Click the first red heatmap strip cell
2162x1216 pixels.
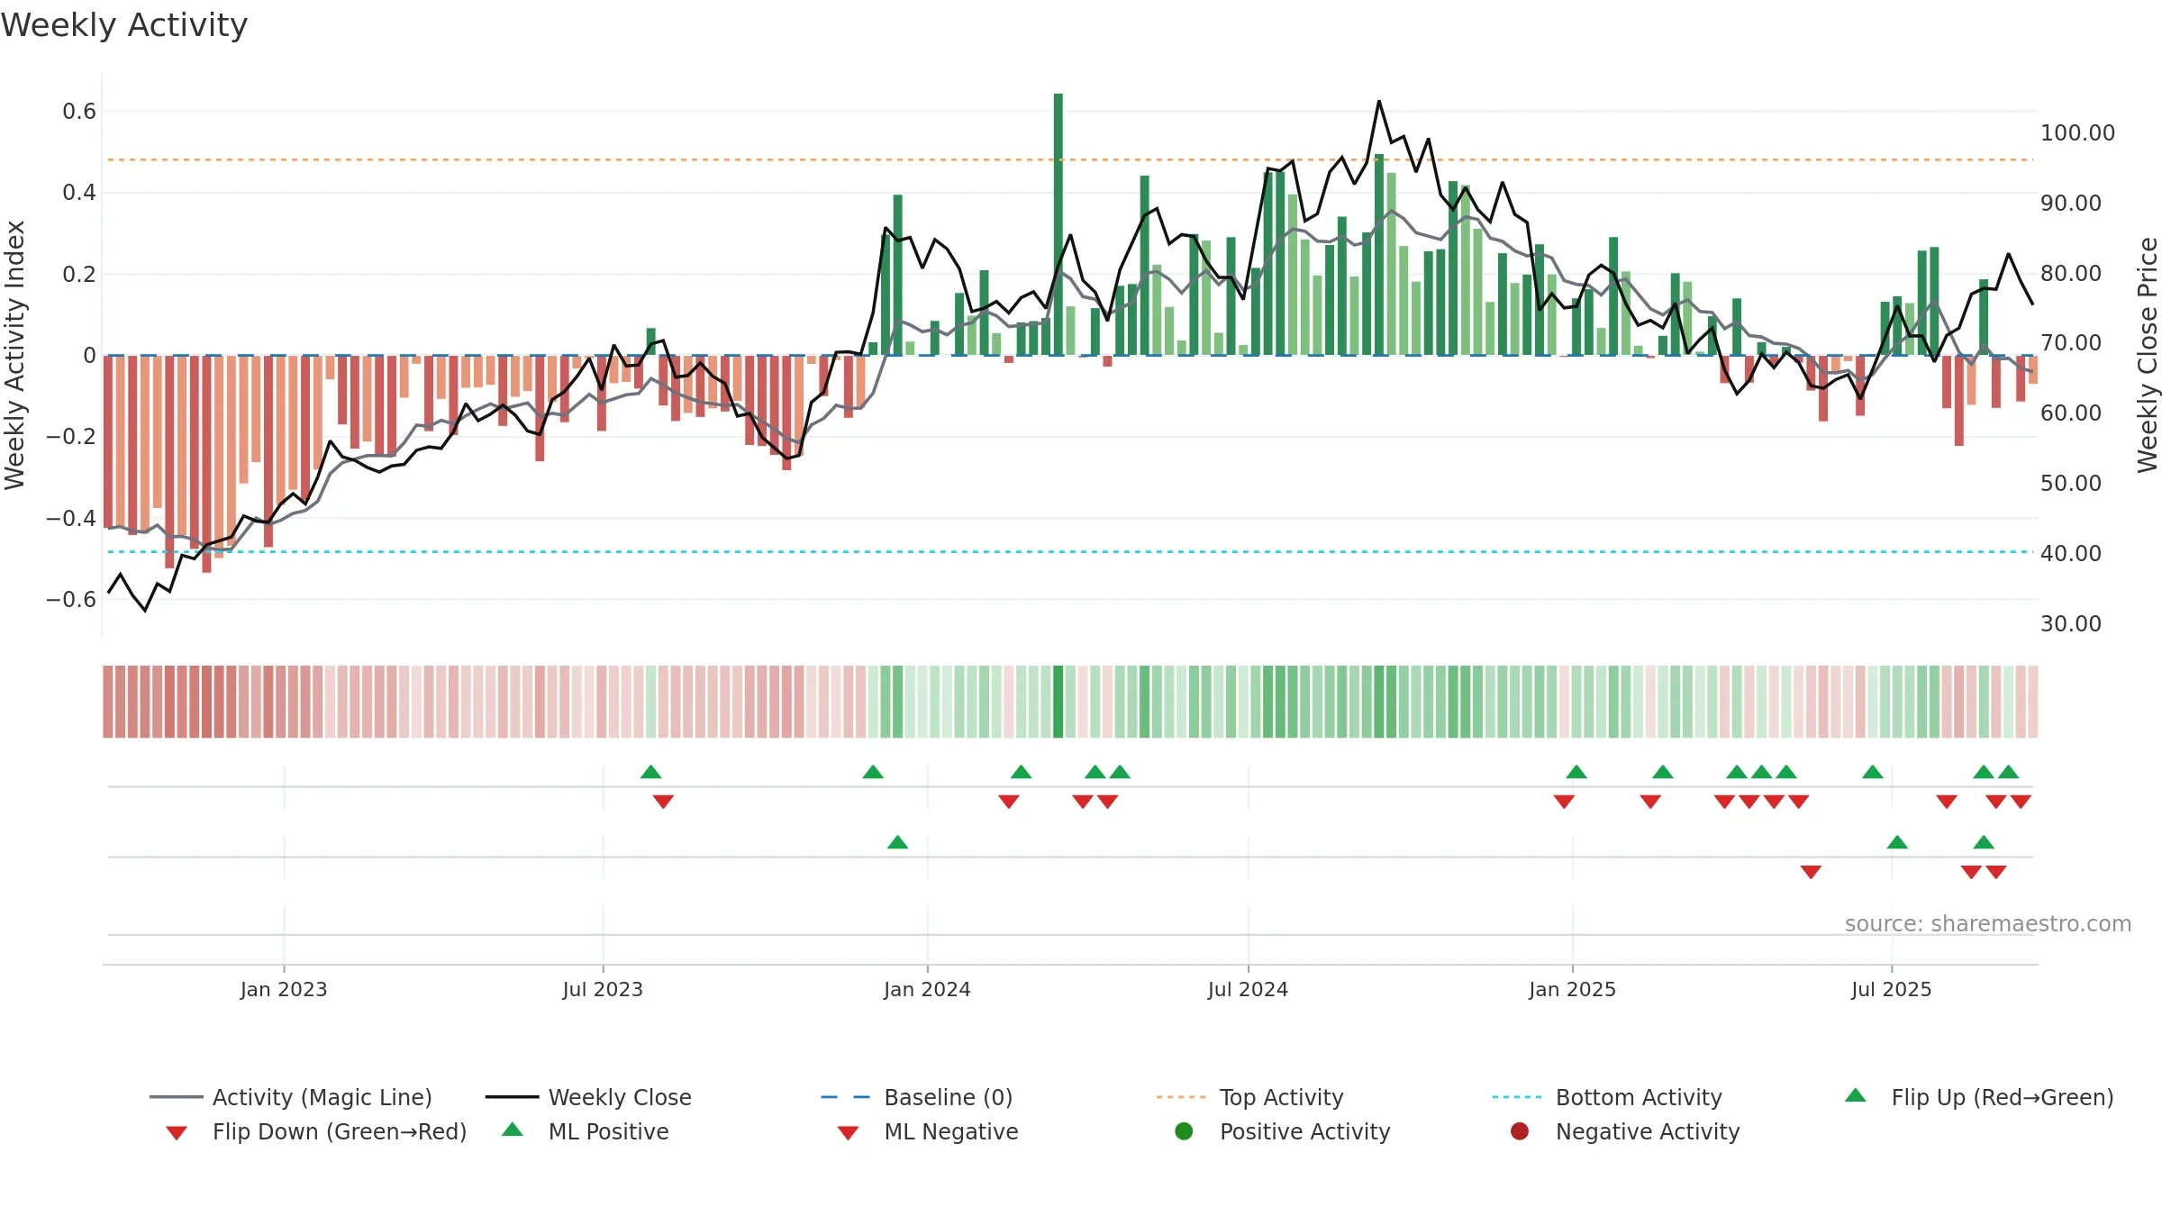coord(108,702)
